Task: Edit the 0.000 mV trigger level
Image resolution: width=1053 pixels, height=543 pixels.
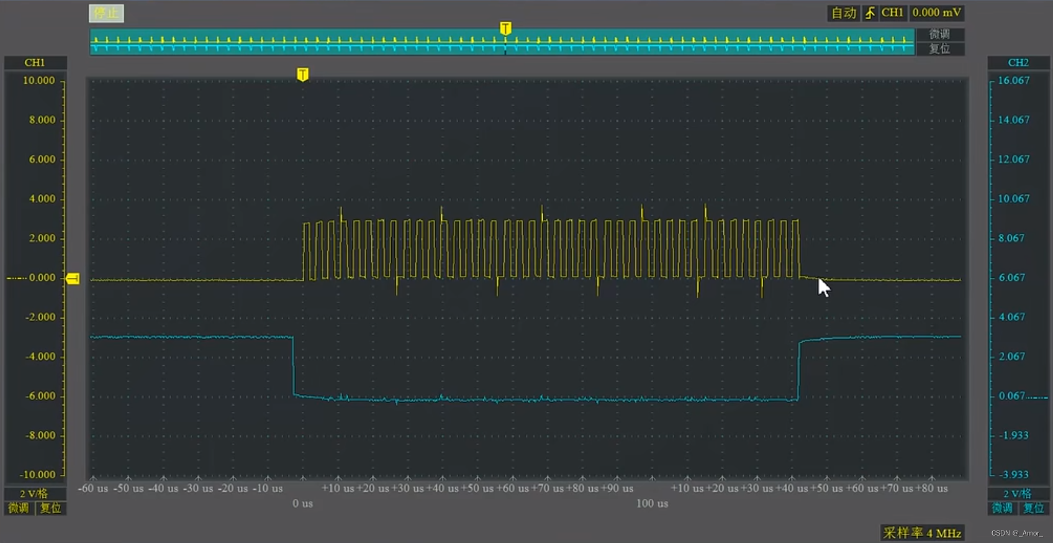Action: 937,13
